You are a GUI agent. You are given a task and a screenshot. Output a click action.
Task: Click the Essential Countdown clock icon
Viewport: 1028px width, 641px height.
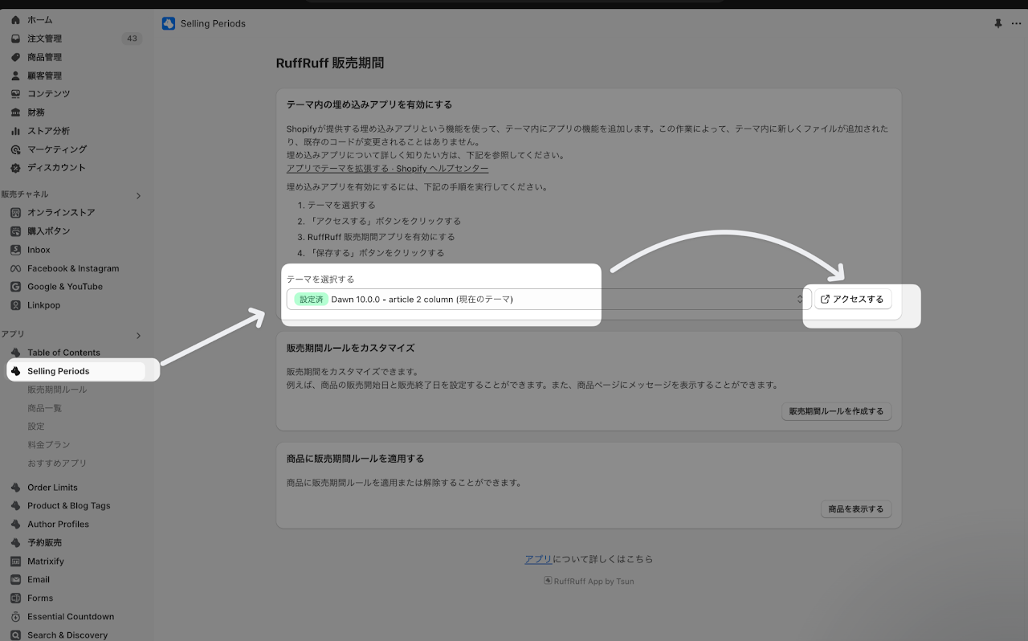[15, 617]
